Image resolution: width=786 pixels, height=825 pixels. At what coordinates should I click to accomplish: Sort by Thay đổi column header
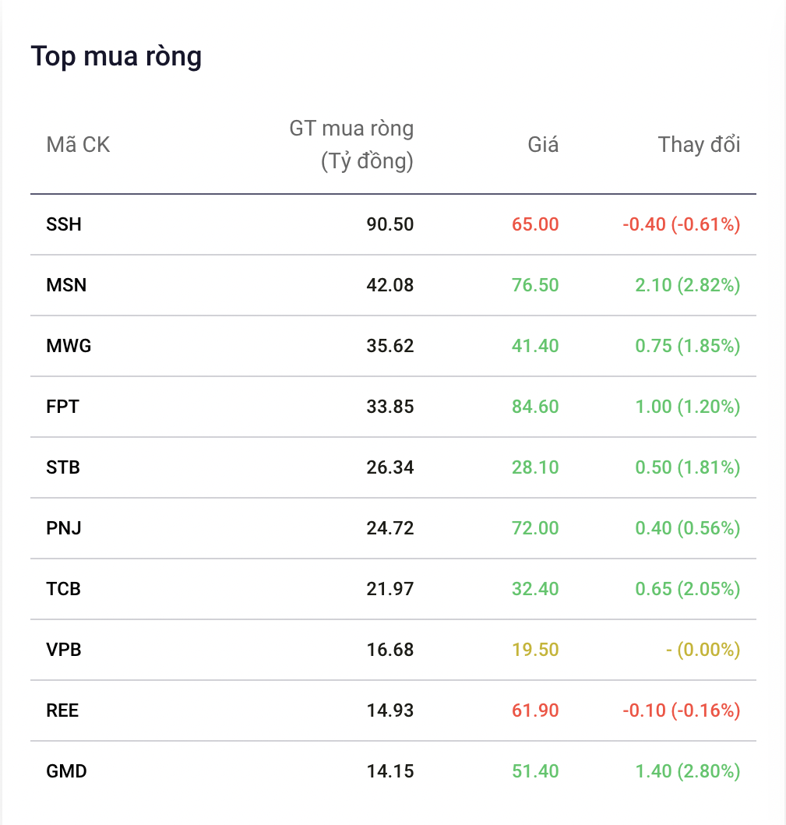[700, 145]
